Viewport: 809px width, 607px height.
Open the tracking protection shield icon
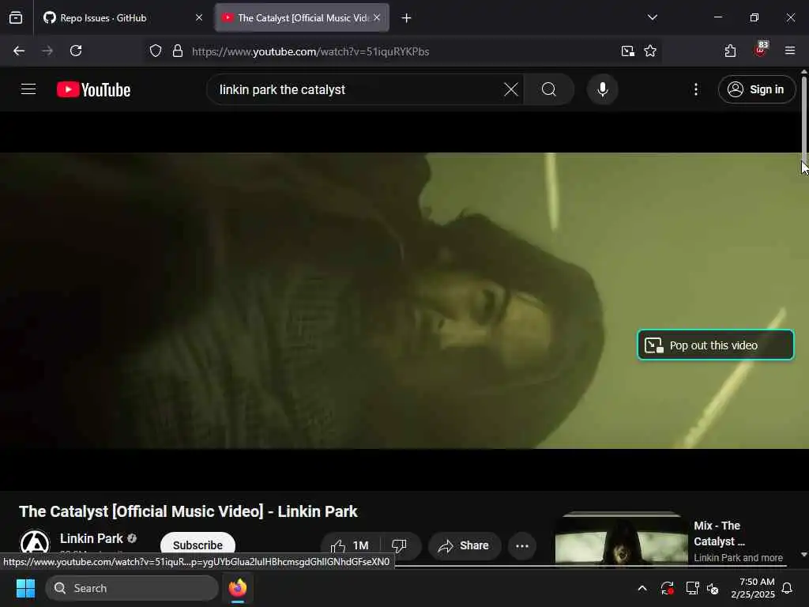pos(156,51)
